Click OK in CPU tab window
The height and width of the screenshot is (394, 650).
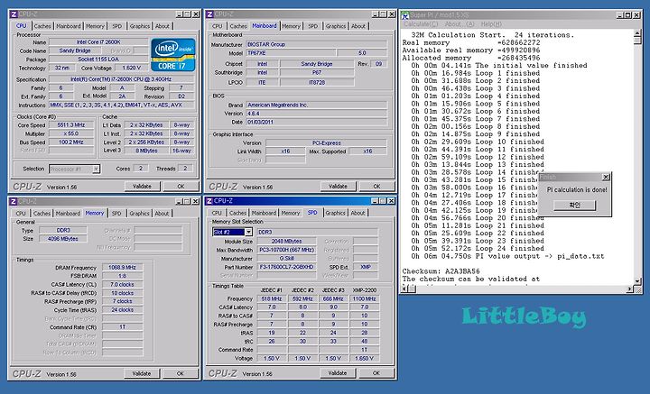point(181,187)
